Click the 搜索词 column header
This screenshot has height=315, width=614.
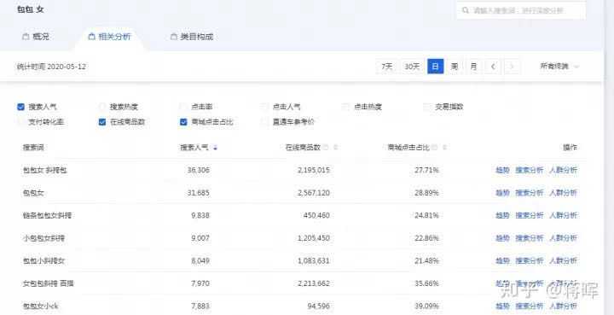click(33, 148)
